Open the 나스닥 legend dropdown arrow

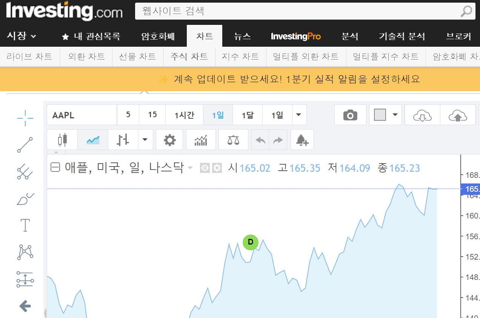click(x=190, y=168)
